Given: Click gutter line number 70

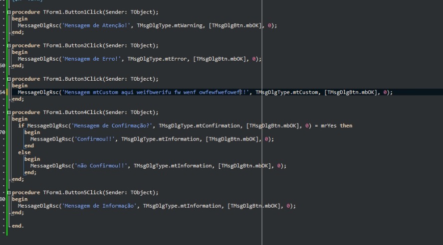Looking at the screenshot, I should tap(2, 132).
